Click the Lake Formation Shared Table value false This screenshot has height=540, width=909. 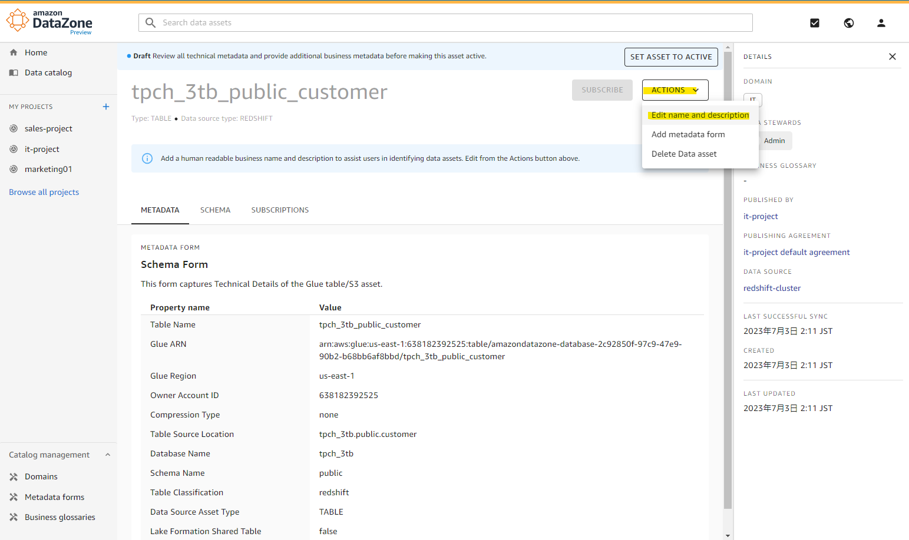tap(328, 531)
